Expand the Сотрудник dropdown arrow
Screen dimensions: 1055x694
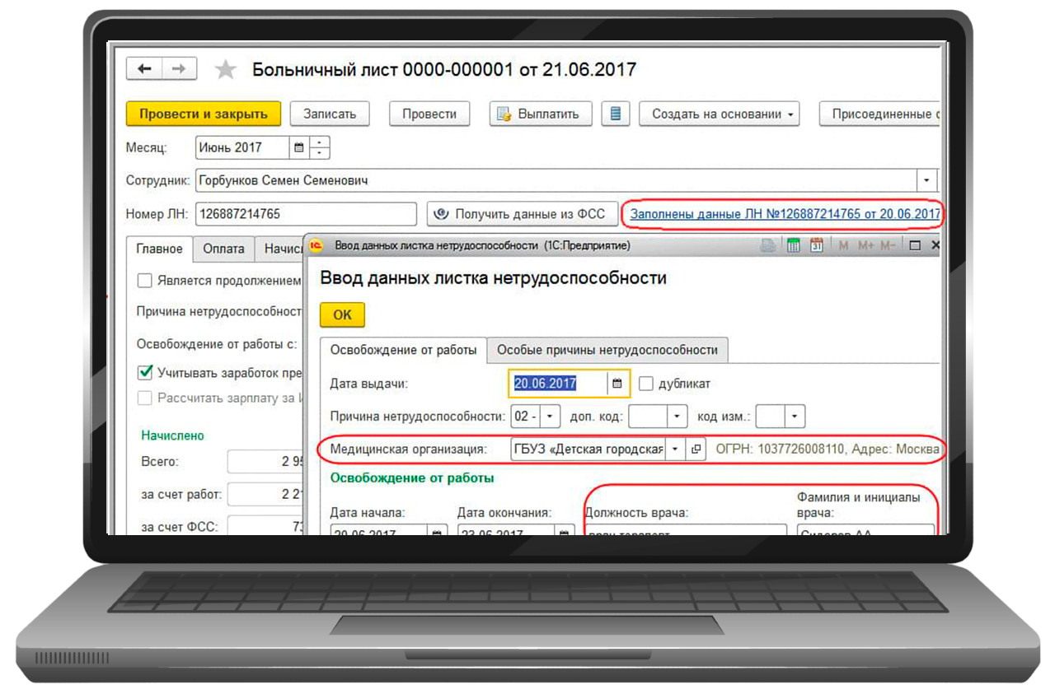(926, 180)
